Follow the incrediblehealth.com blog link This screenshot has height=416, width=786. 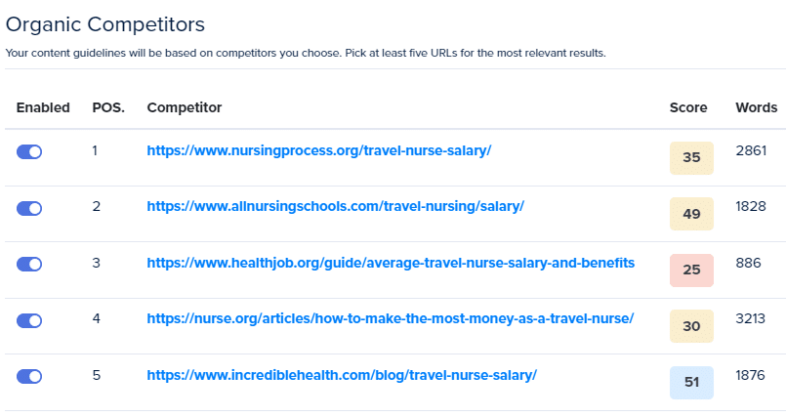342,375
